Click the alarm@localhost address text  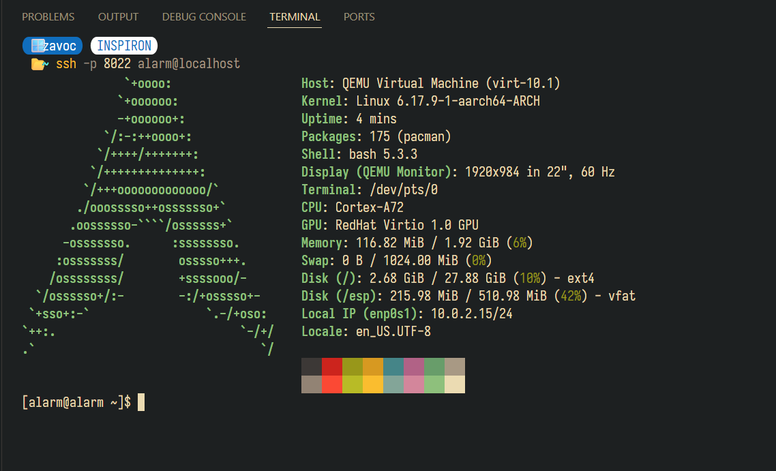[189, 63]
